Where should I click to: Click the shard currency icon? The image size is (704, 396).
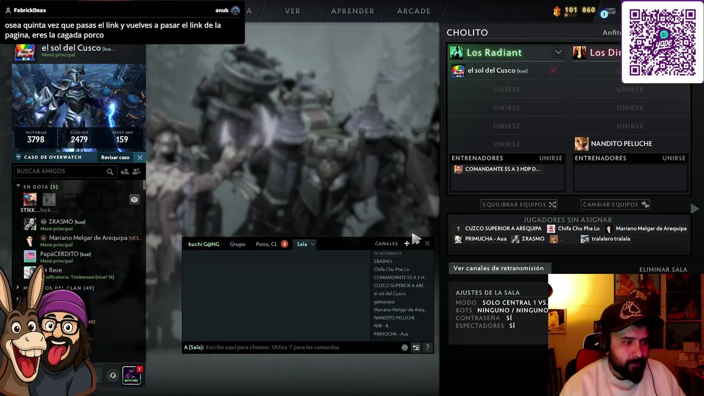click(557, 11)
